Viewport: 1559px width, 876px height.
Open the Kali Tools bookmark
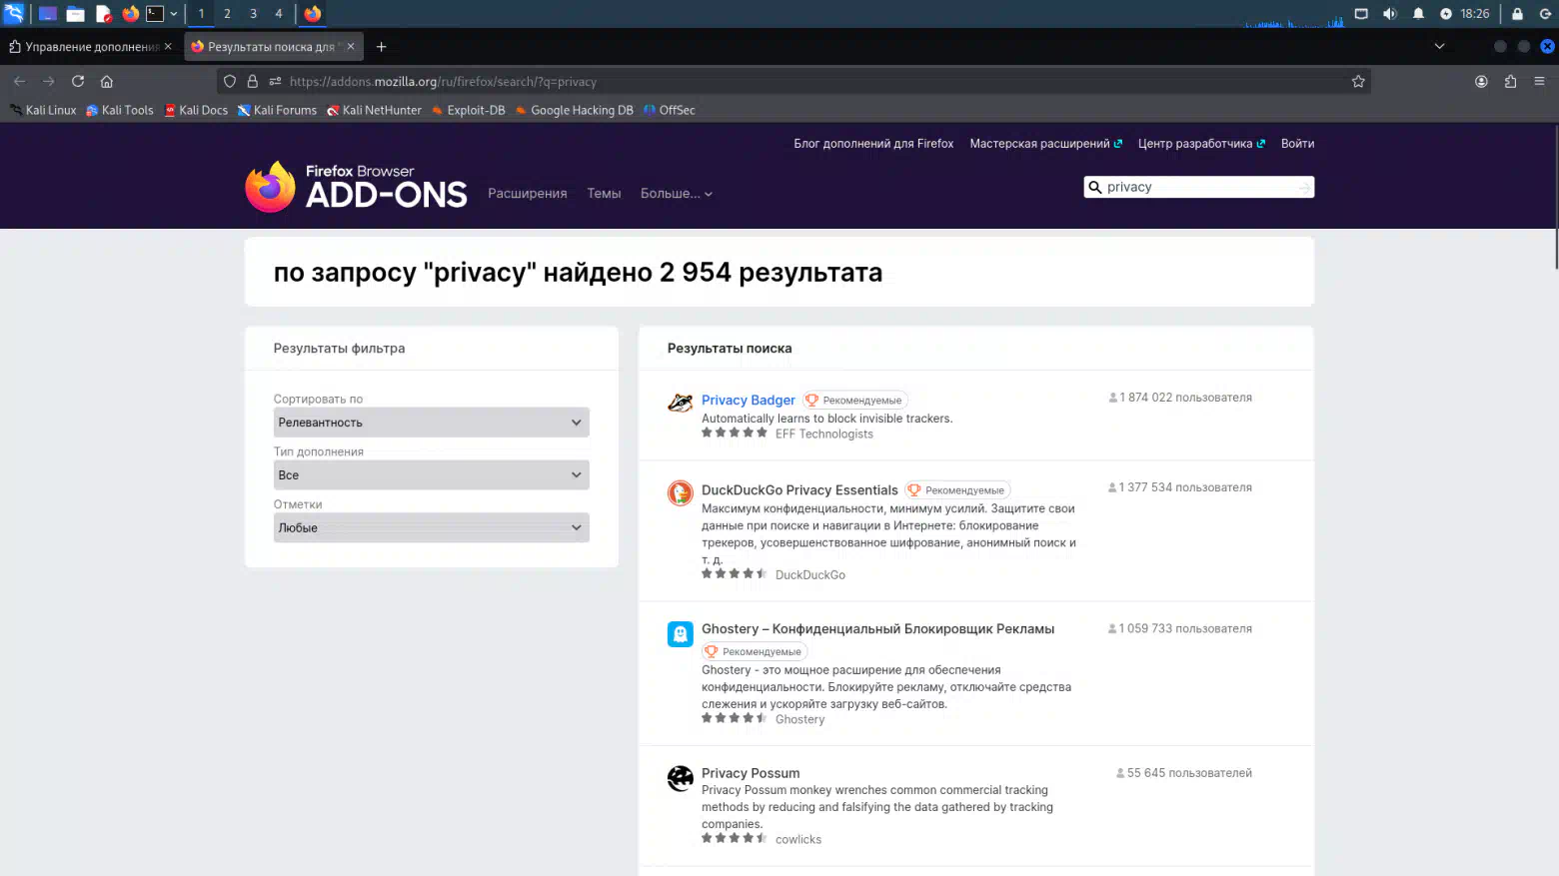[120, 111]
